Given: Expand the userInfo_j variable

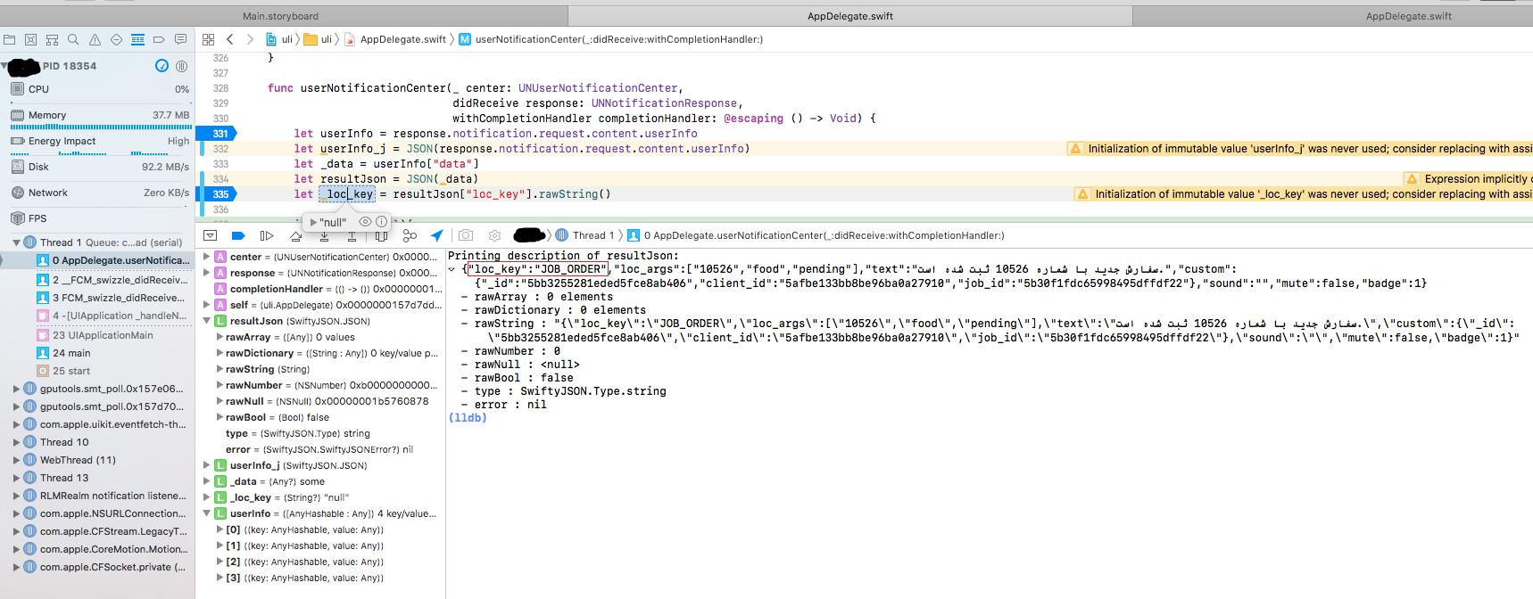Looking at the screenshot, I should pos(207,465).
